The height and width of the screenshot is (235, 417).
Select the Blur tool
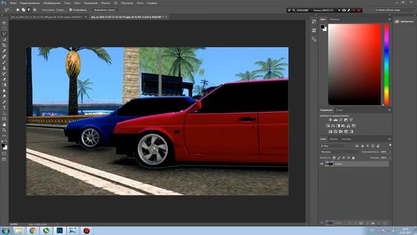[5, 91]
